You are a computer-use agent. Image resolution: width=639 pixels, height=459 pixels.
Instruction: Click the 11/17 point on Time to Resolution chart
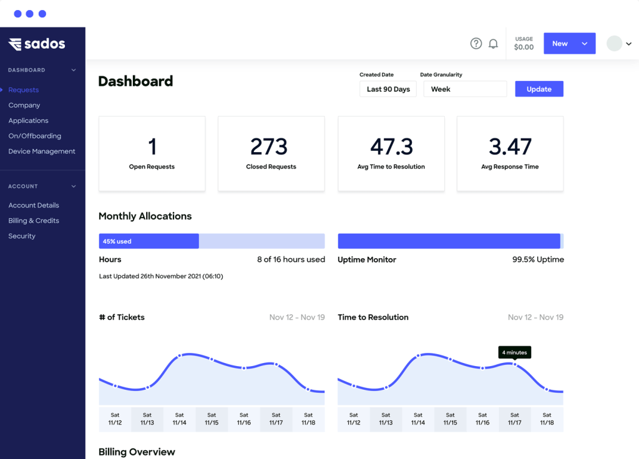point(515,364)
